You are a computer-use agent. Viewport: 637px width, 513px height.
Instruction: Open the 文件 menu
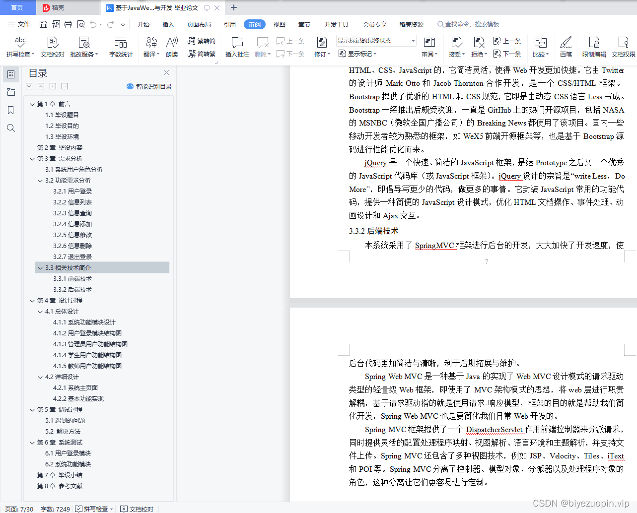[x=19, y=24]
